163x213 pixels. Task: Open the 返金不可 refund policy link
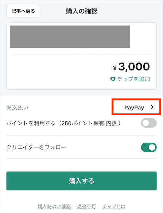tap(86, 206)
